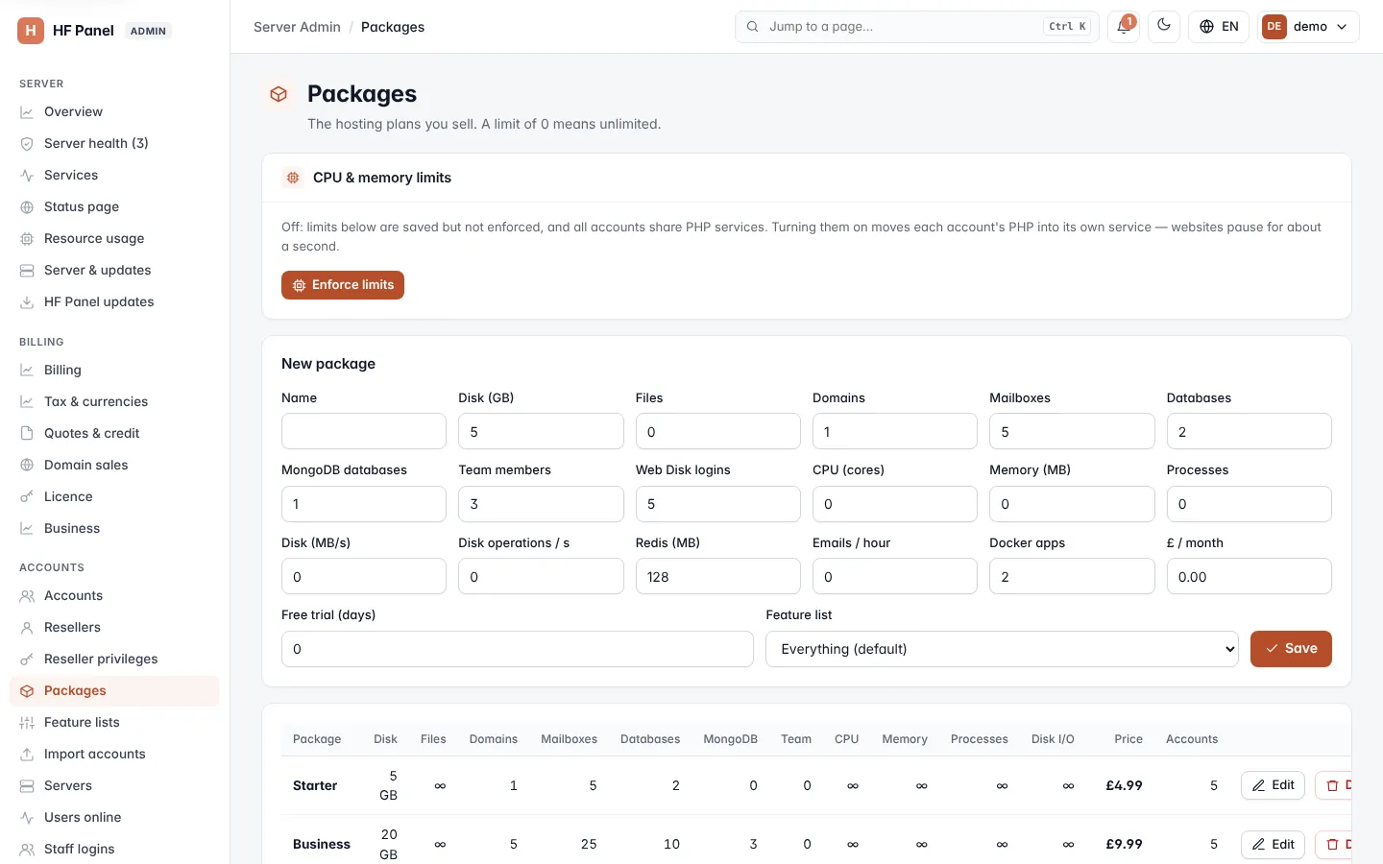Click the Accounts people icon
The height and width of the screenshot is (864, 1383).
pyautogui.click(x=27, y=596)
